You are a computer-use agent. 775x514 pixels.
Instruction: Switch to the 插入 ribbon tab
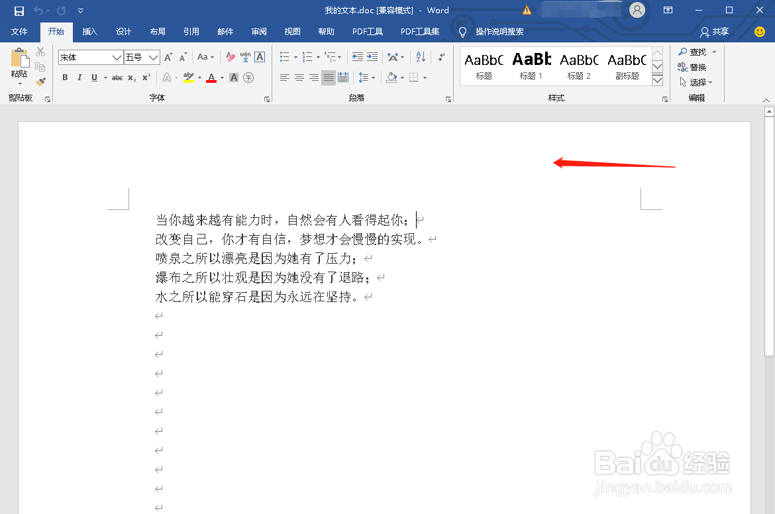point(89,31)
